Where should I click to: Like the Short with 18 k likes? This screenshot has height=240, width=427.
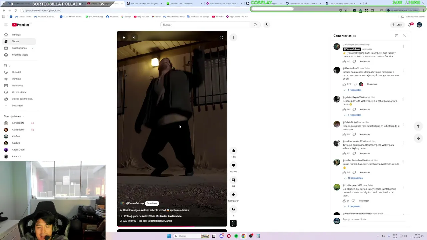coord(233,151)
